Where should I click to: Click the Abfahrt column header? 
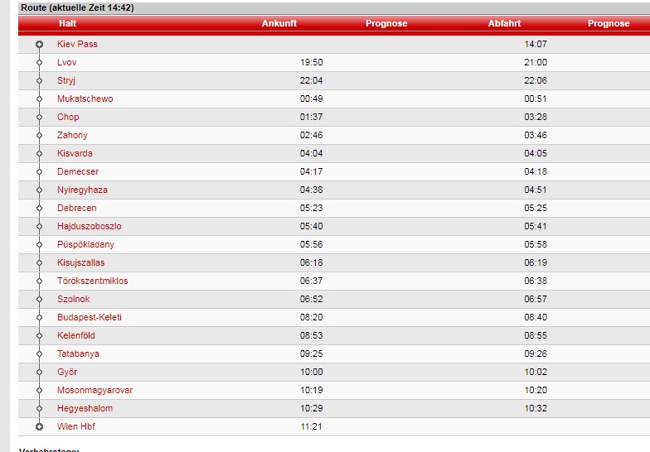(x=504, y=24)
